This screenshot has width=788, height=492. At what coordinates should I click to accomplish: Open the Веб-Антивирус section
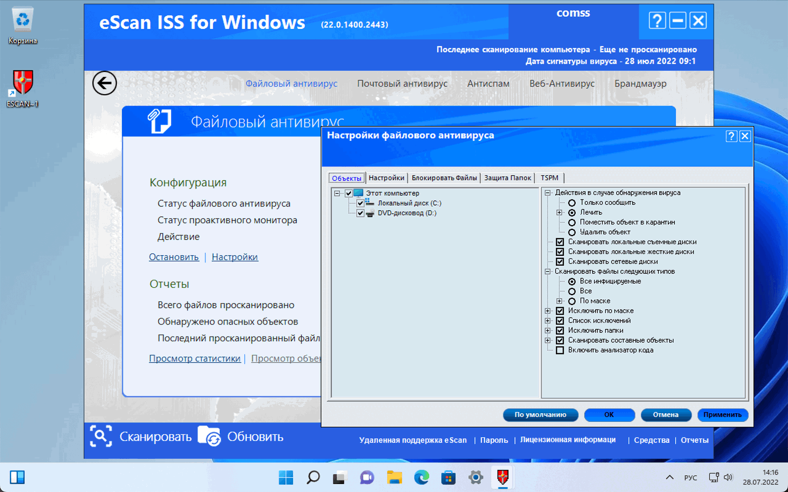(562, 83)
